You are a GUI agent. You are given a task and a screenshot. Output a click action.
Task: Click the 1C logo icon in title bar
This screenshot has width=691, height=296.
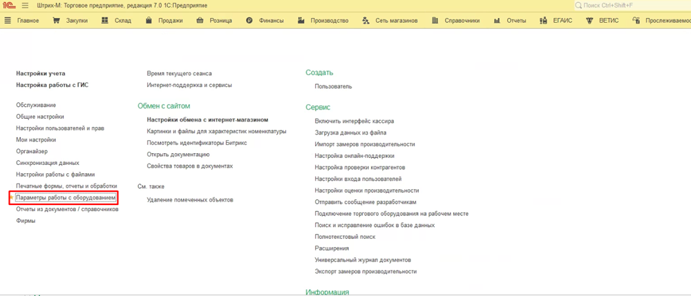[9, 6]
